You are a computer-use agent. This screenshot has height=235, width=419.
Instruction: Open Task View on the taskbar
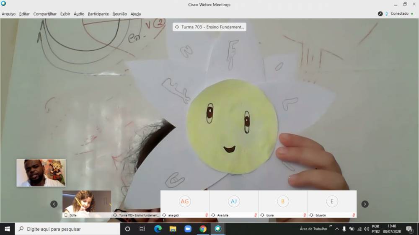pyautogui.click(x=142, y=229)
